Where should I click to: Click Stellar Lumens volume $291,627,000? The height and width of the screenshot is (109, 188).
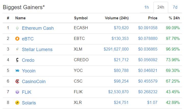coord(116,49)
